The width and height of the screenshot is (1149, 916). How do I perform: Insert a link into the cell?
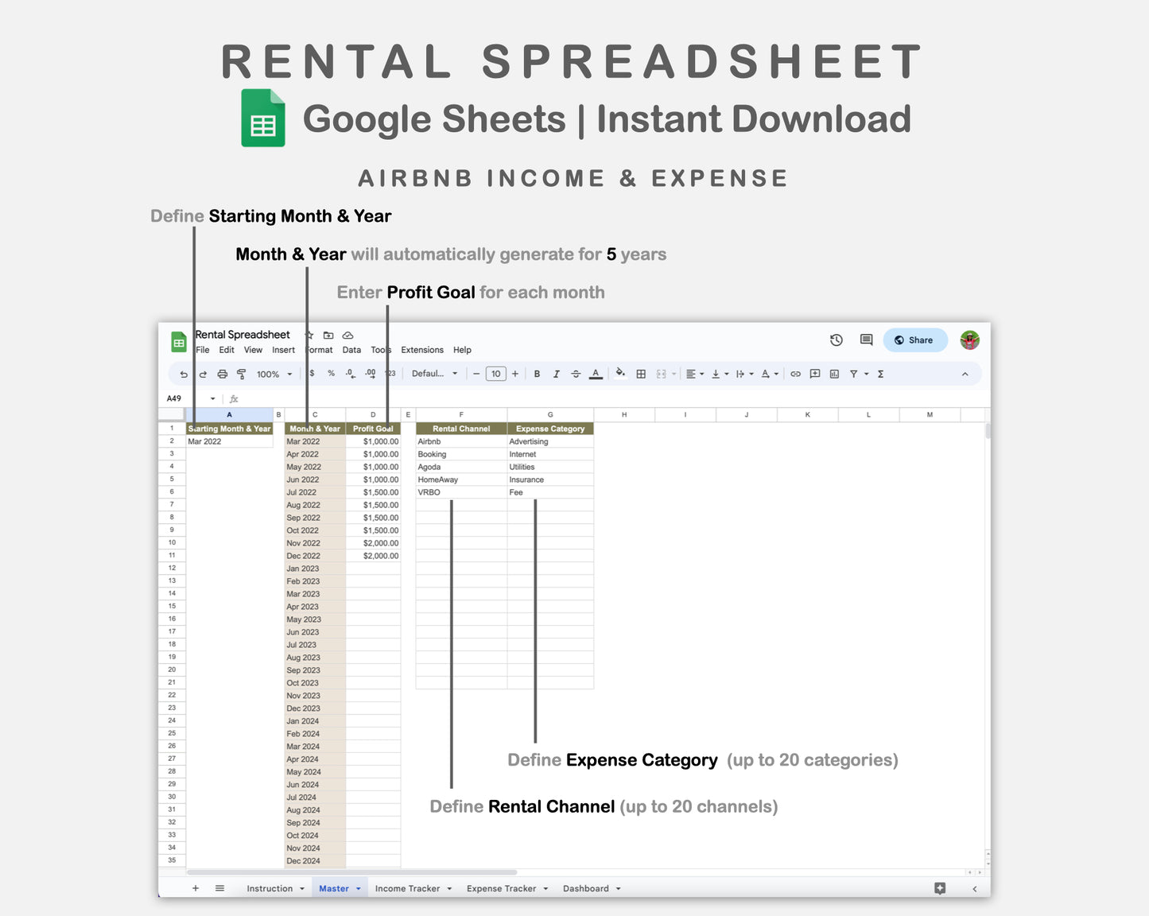point(795,374)
